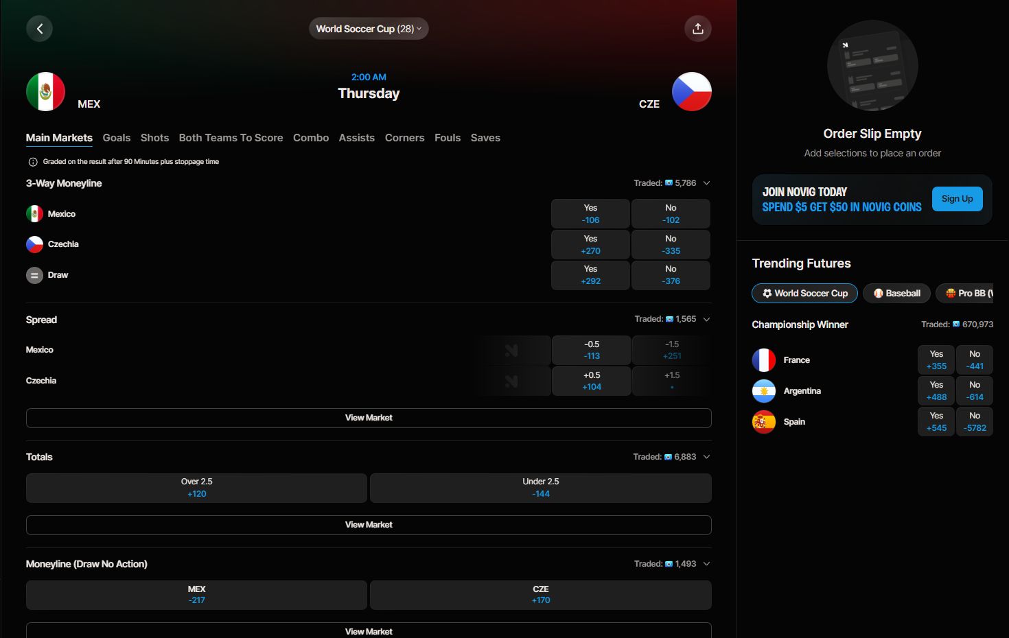Select Spain No -5782
1009x638 pixels.
(x=975, y=422)
